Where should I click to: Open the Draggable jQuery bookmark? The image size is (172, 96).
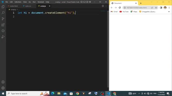tap(148, 12)
